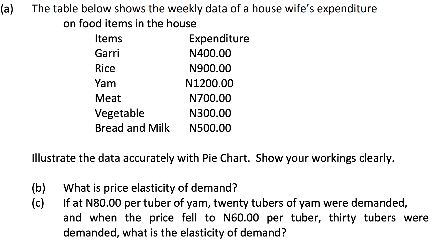Click the (c) question label
Screen dimensions: 433x244
point(38,203)
